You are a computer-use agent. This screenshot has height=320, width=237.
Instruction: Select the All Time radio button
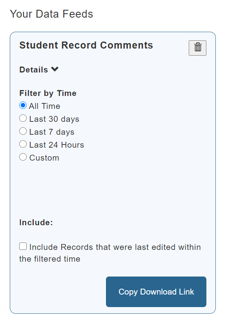click(23, 106)
